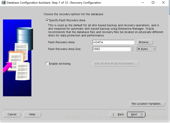Click Edit Archive Mode Parameters button

(x=116, y=64)
